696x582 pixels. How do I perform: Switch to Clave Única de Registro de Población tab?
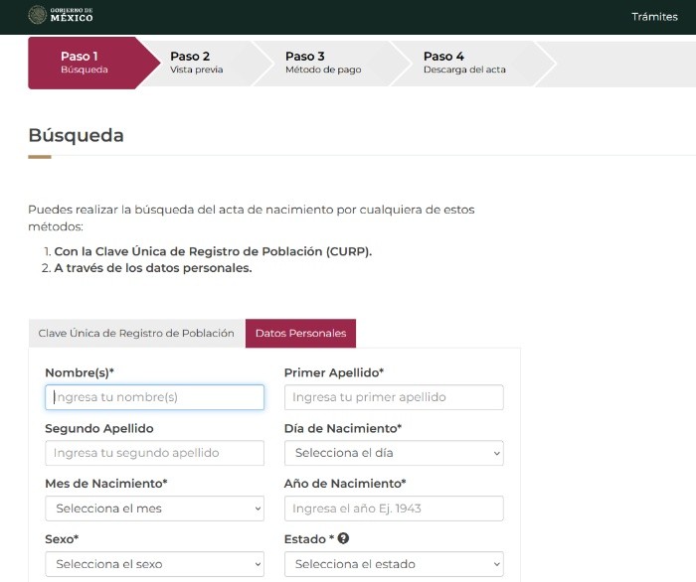[136, 334]
